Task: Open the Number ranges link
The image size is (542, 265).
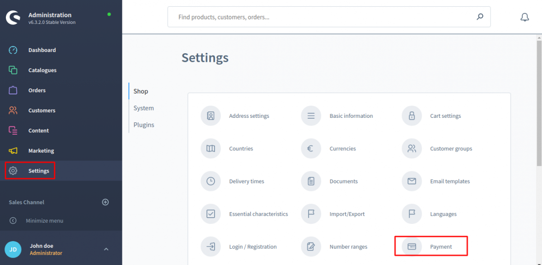Action: (x=348, y=247)
